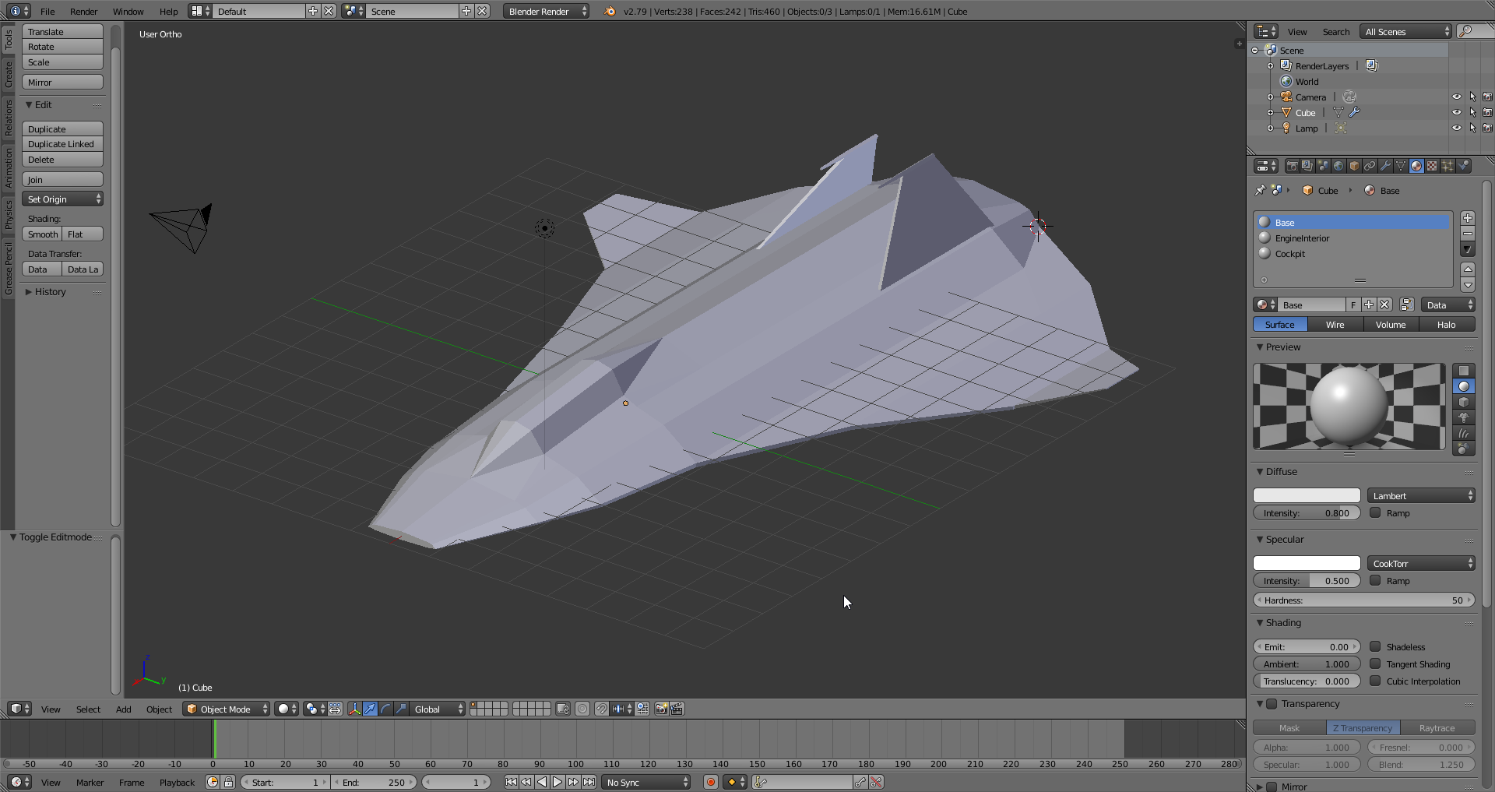Click the OpenGL render image camera icon

(x=661, y=709)
